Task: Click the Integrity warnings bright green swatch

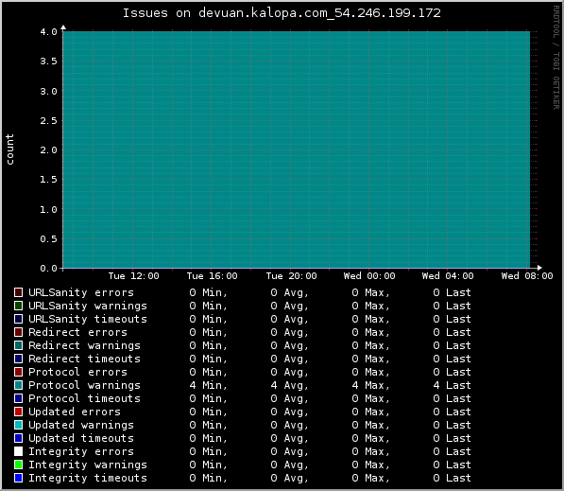Action: click(18, 465)
